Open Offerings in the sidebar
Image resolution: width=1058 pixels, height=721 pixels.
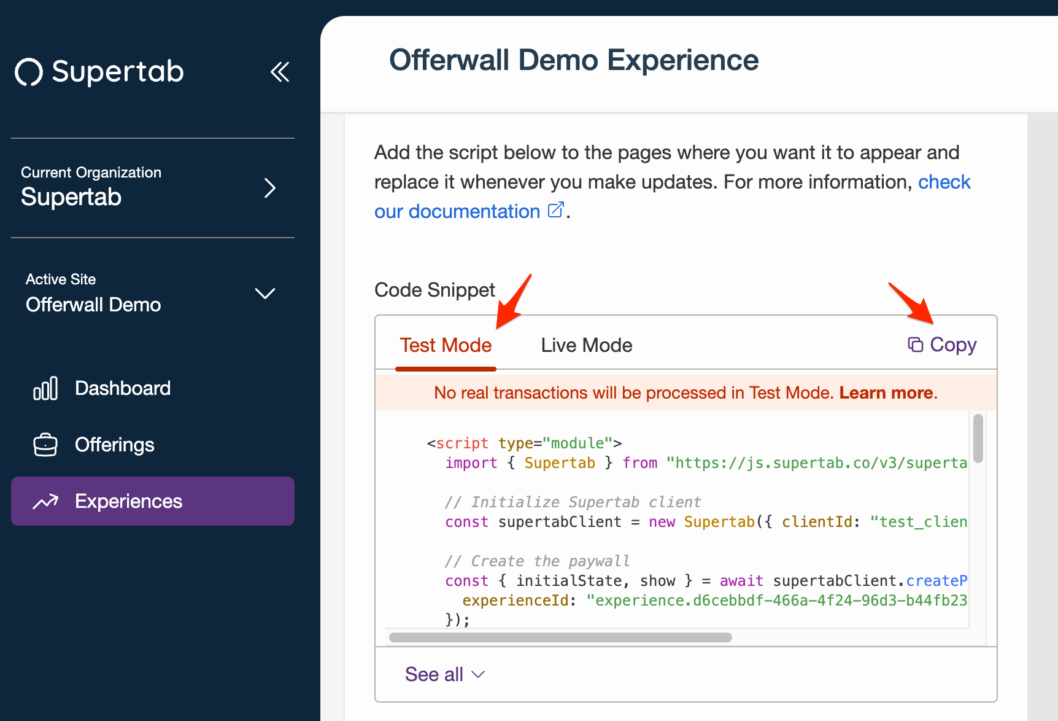(x=153, y=445)
